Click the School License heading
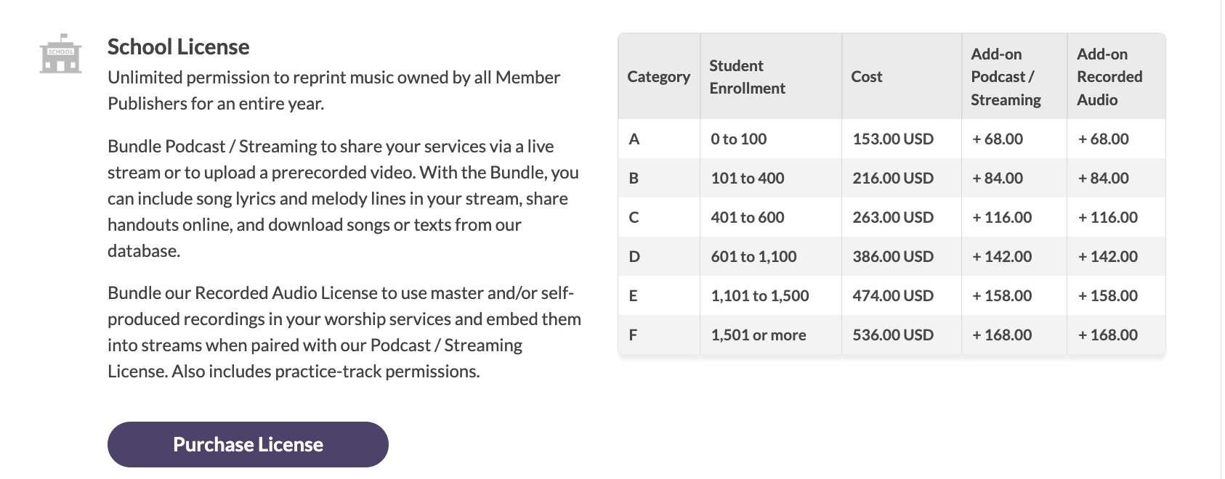This screenshot has width=1225, height=479. [178, 47]
